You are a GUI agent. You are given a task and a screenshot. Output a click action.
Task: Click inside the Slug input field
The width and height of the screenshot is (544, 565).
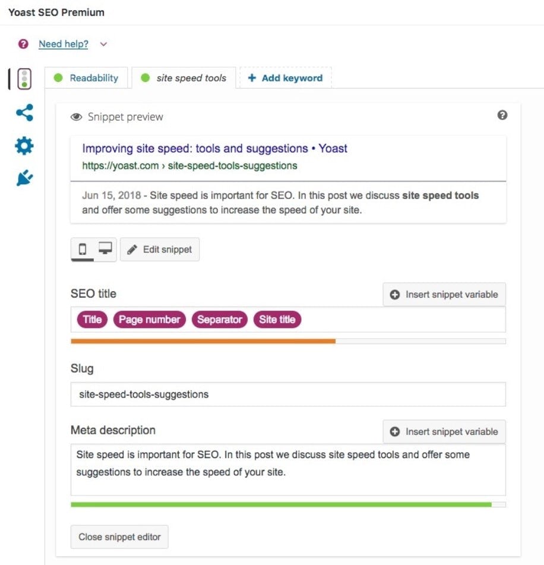pos(288,394)
